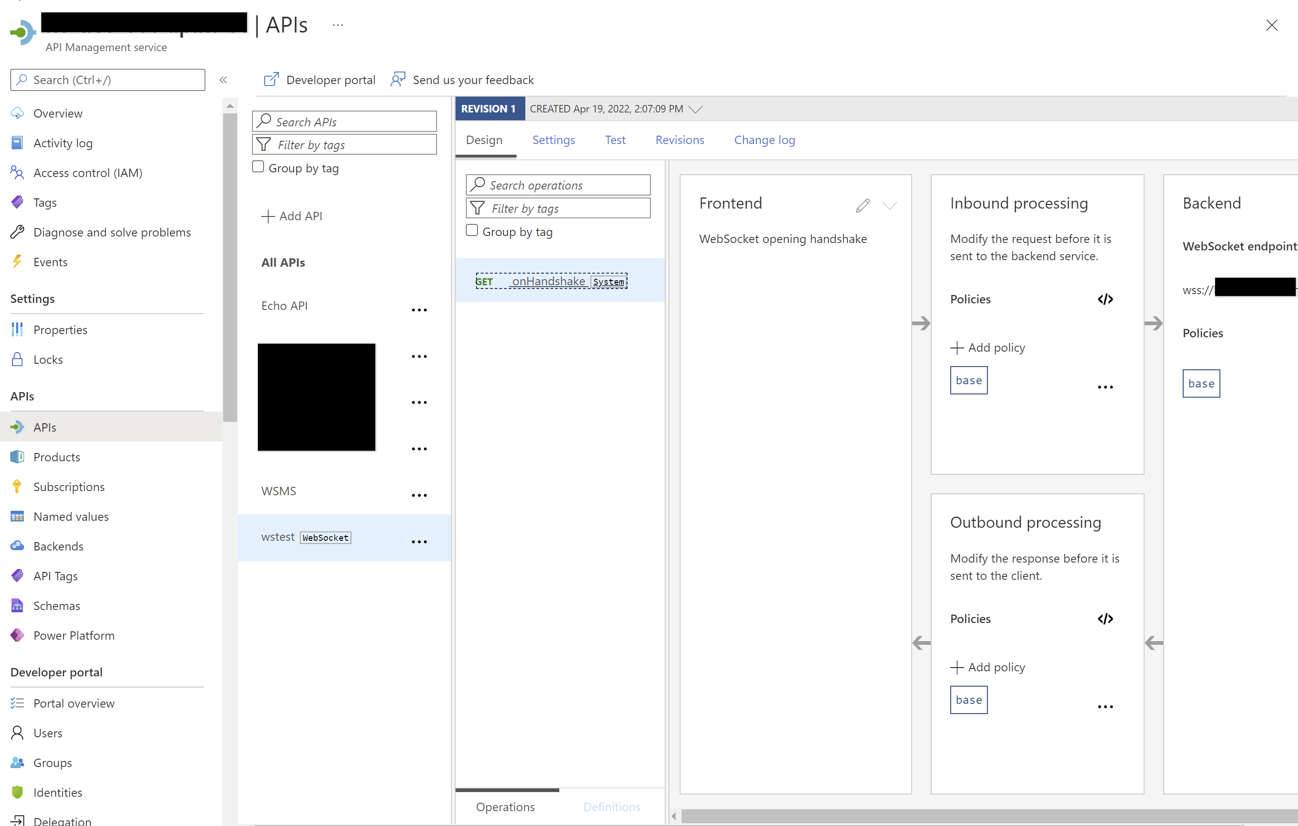Expand the revision created date dropdown

click(x=696, y=109)
